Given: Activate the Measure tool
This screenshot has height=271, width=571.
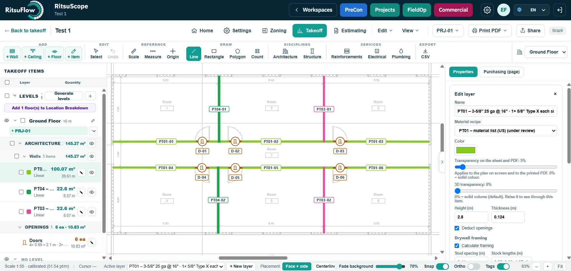Looking at the screenshot, I should [x=153, y=54].
